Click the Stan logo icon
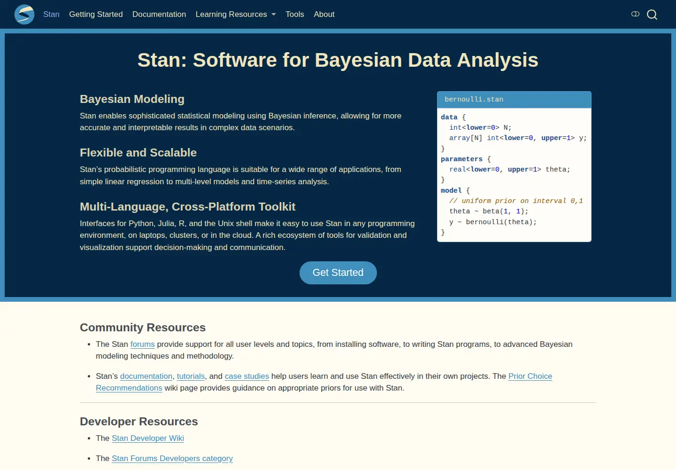Viewport: 676px width, 470px height. coord(24,14)
